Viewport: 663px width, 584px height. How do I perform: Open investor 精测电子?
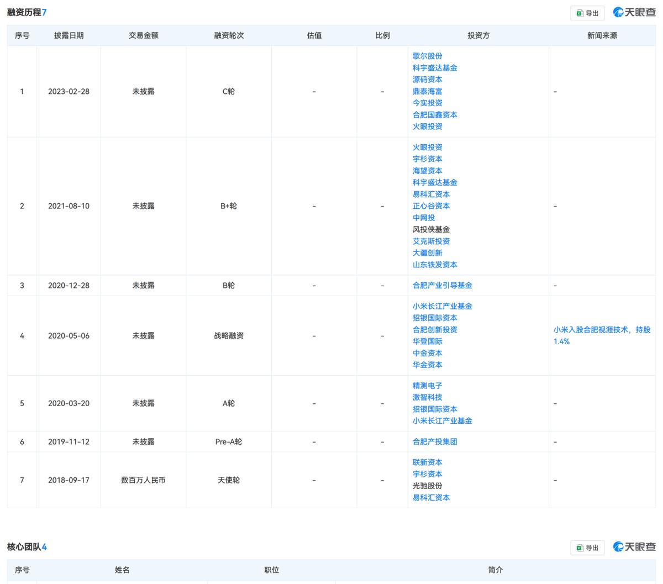pos(427,386)
